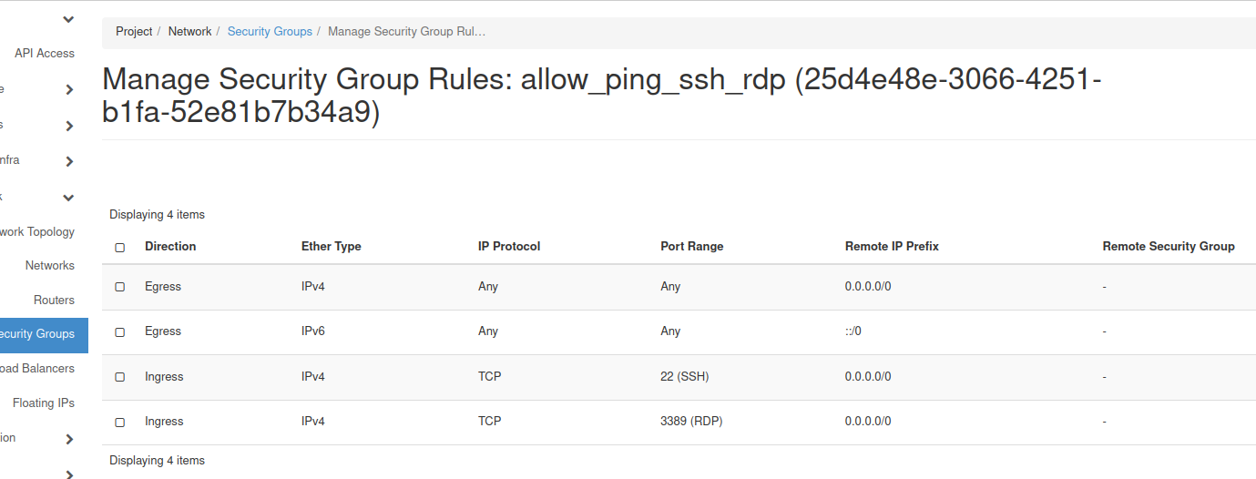Tick the checkbox for the SSH ingress rule
Screen dimensions: 1256x479
120,377
